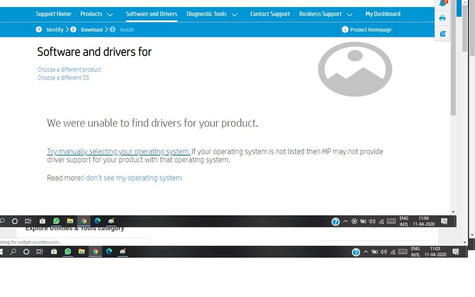Select the Software and Drivers tab
Image resolution: width=475 pixels, height=297 pixels.
pos(151,14)
